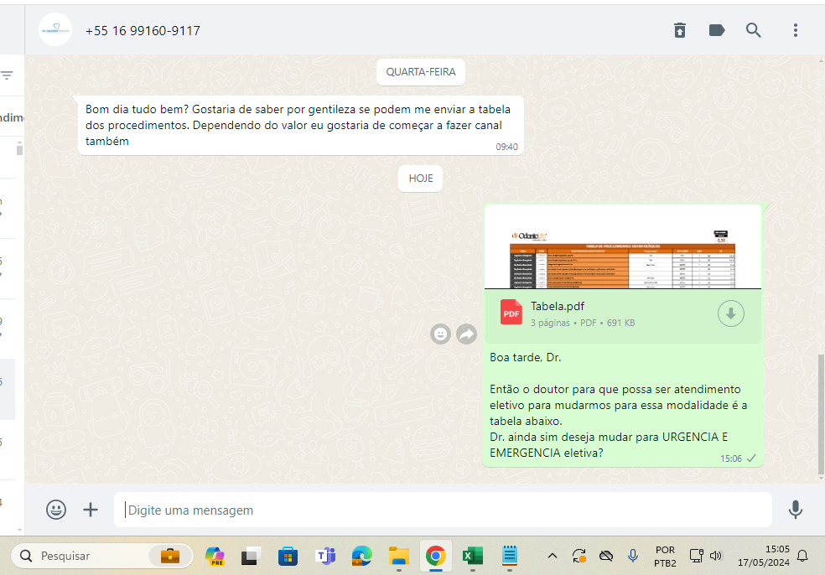The width and height of the screenshot is (825, 575).
Task: Open File Explorer from taskbar
Action: pyautogui.click(x=399, y=556)
